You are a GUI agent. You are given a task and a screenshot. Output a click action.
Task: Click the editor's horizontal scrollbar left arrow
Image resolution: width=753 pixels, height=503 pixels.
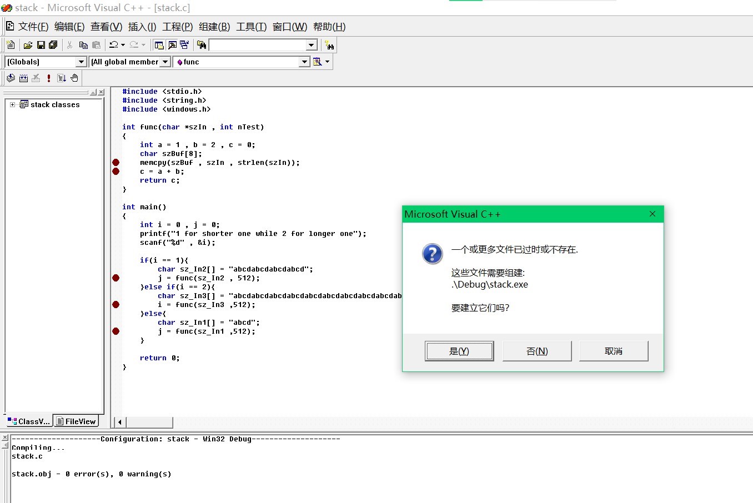tap(119, 422)
